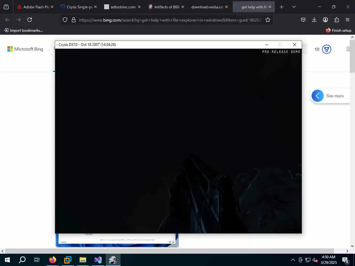Image resolution: width=355 pixels, height=266 pixels.
Task: Select the 'get help with file' tab
Action: click(253, 7)
